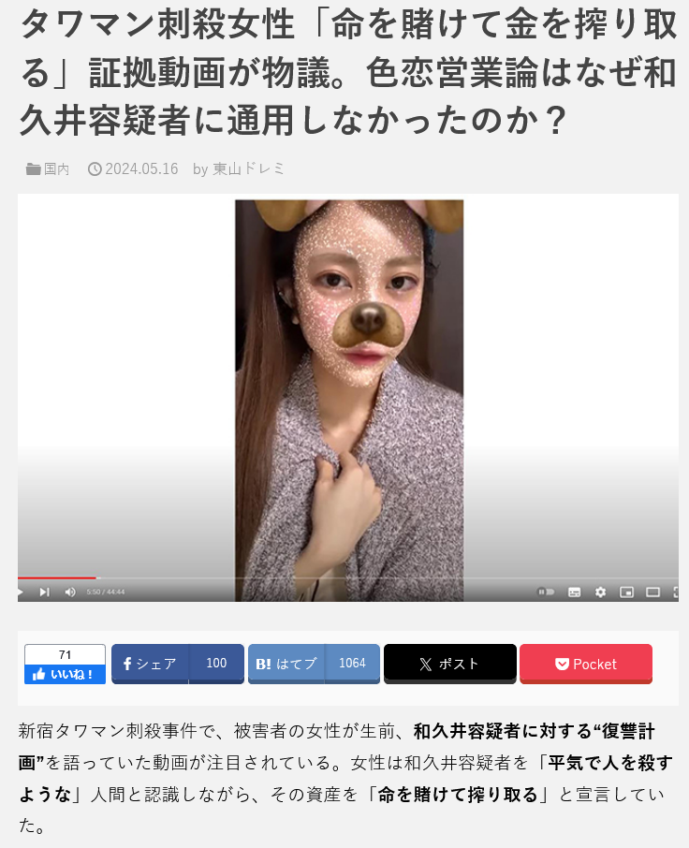The height and width of the screenshot is (848, 689).
Task: Mute the video volume speaker icon
Action: pos(70,592)
